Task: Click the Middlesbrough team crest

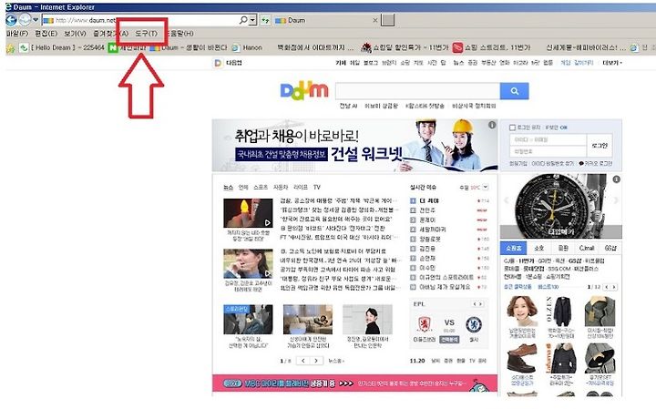Action: [425, 324]
